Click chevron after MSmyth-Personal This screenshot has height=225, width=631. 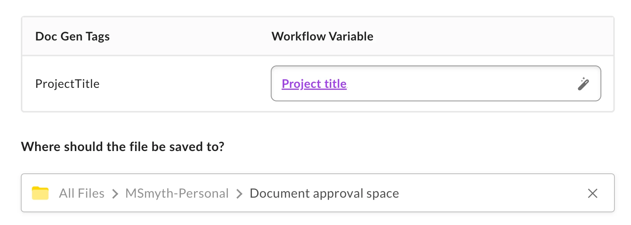click(240, 193)
